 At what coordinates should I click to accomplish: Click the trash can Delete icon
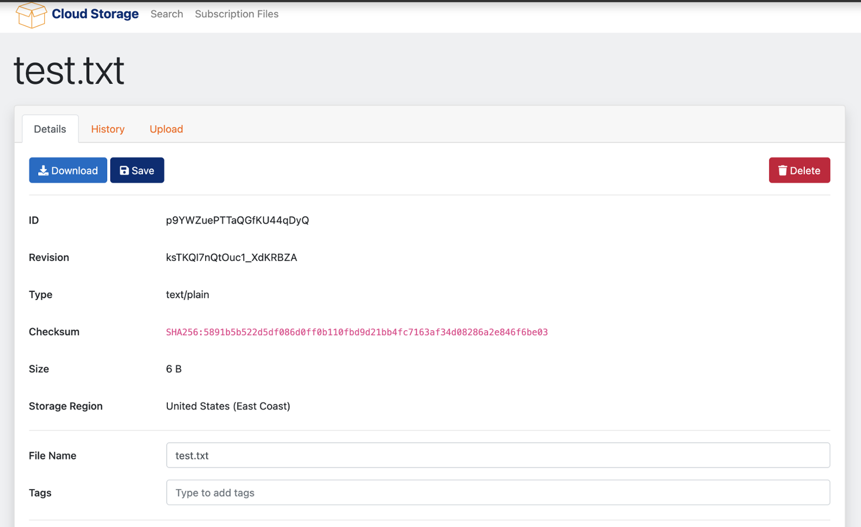click(782, 170)
